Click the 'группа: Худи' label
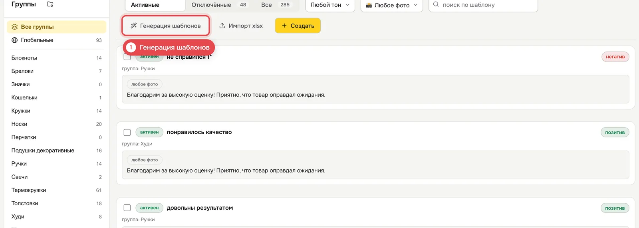The height and width of the screenshot is (228, 639). point(137,144)
